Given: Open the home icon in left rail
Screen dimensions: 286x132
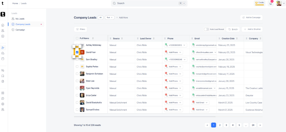Looking at the screenshot, I should click(x=3, y=25).
